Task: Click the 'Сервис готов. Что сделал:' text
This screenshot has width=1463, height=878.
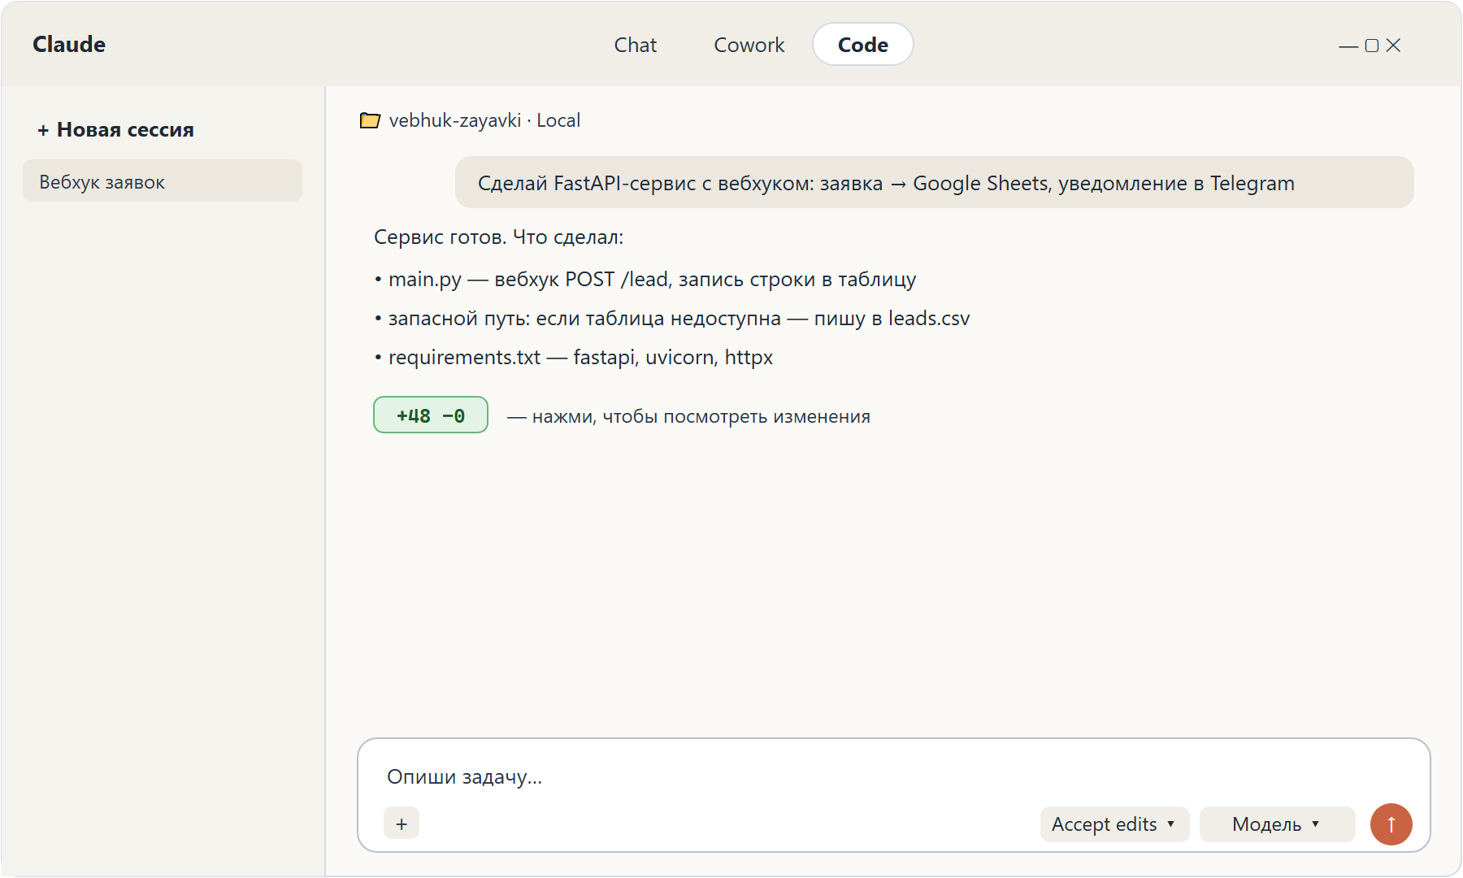Action: point(499,237)
